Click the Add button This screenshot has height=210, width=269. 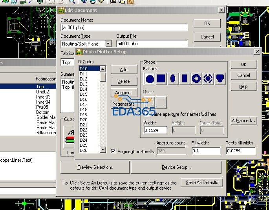pyautogui.click(x=124, y=69)
